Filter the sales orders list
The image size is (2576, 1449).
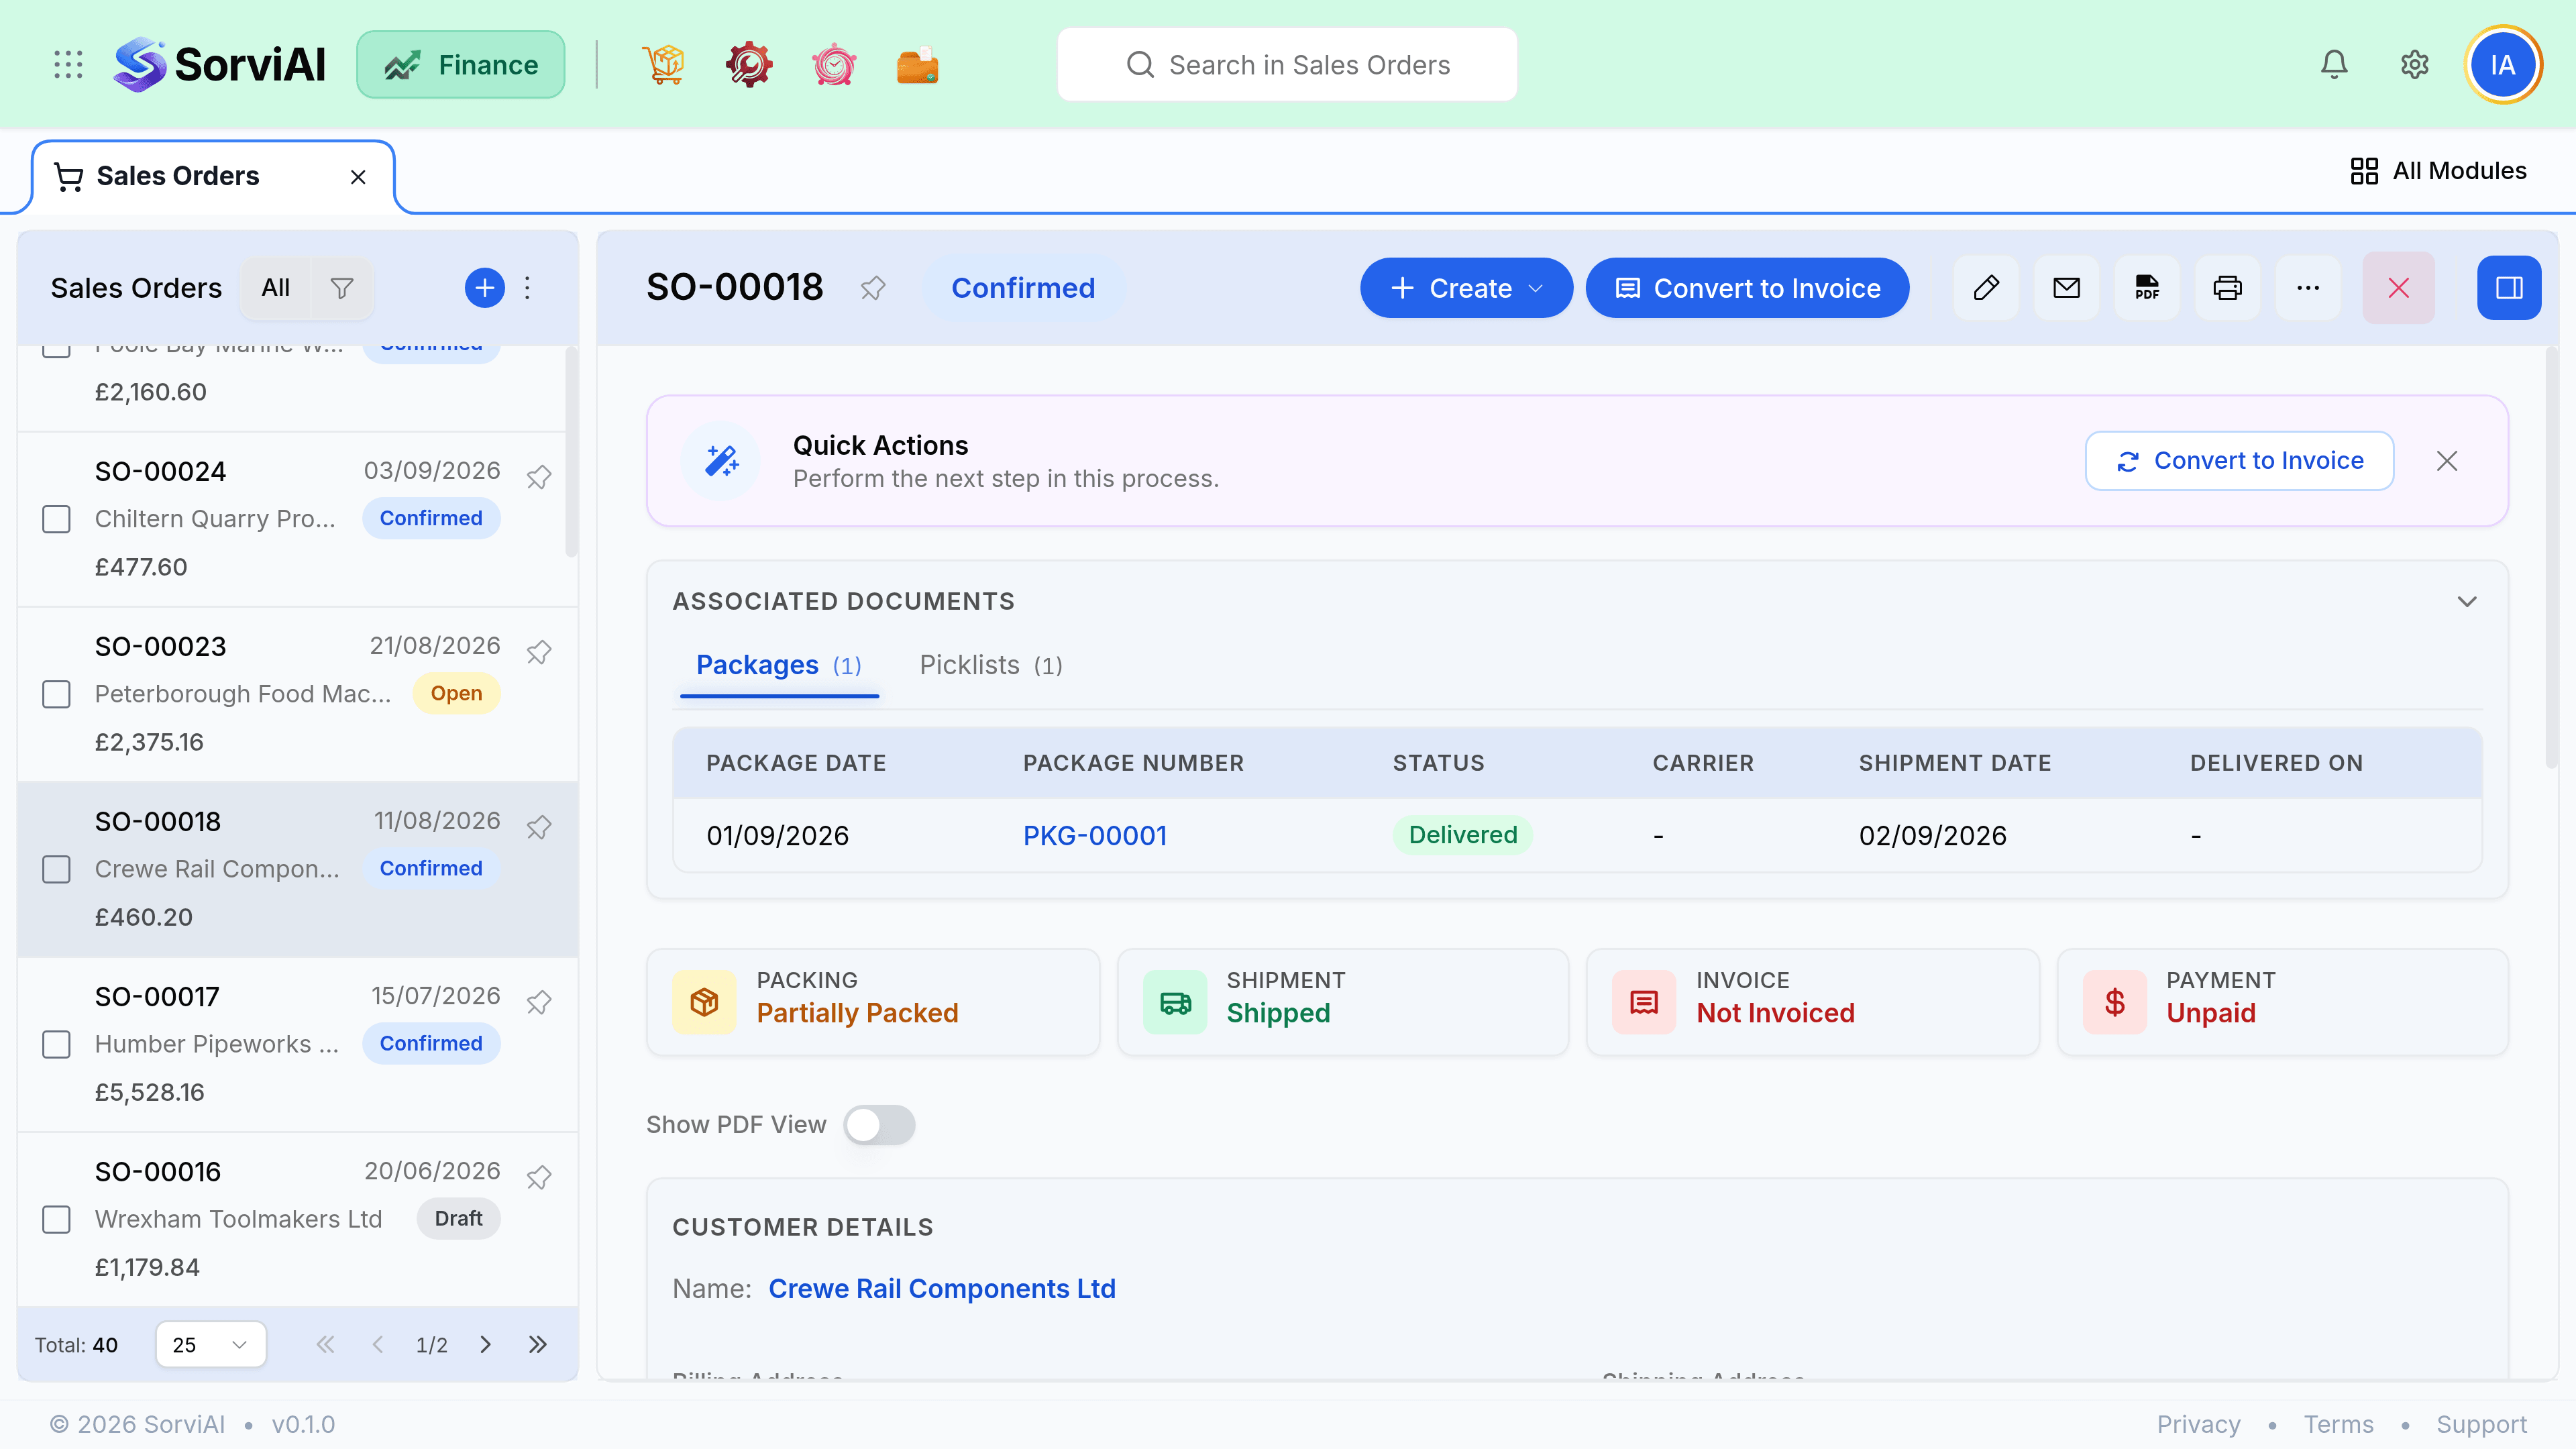(342, 288)
